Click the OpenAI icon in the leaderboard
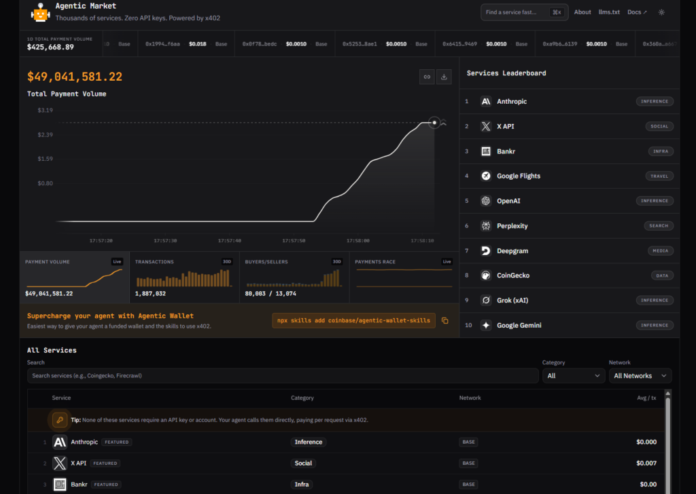The image size is (696, 494). pyautogui.click(x=485, y=200)
